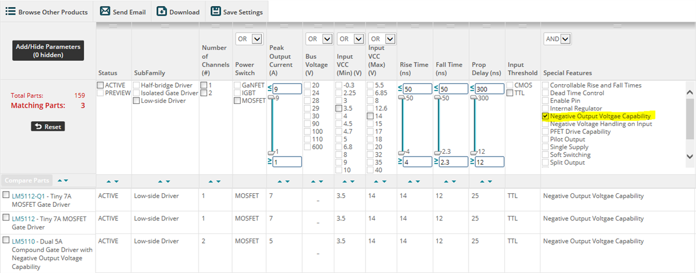Click Rise Time lower slider handle
Viewport: 696px width, 273px height.
401,152
